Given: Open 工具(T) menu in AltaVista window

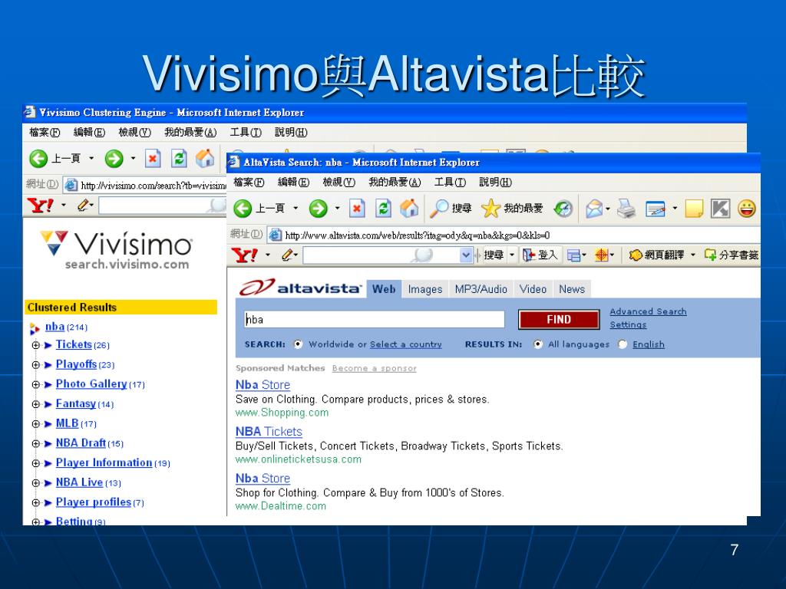Looking at the screenshot, I should tap(450, 183).
